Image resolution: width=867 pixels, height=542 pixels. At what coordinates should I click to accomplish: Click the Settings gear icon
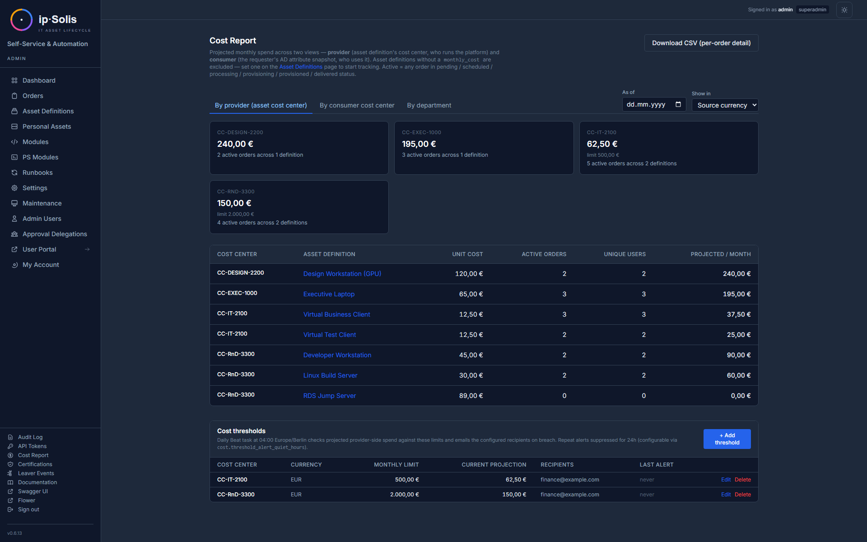pos(14,188)
